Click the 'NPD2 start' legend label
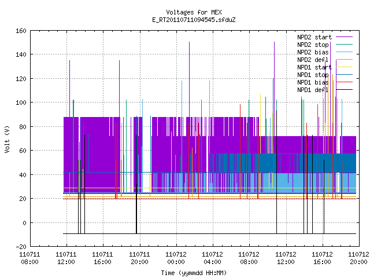The image size is (370, 278). click(x=314, y=37)
